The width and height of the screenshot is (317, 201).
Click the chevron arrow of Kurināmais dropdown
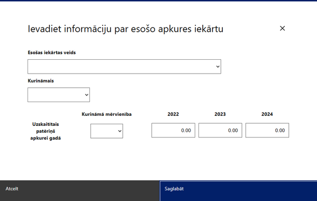[x=87, y=95]
